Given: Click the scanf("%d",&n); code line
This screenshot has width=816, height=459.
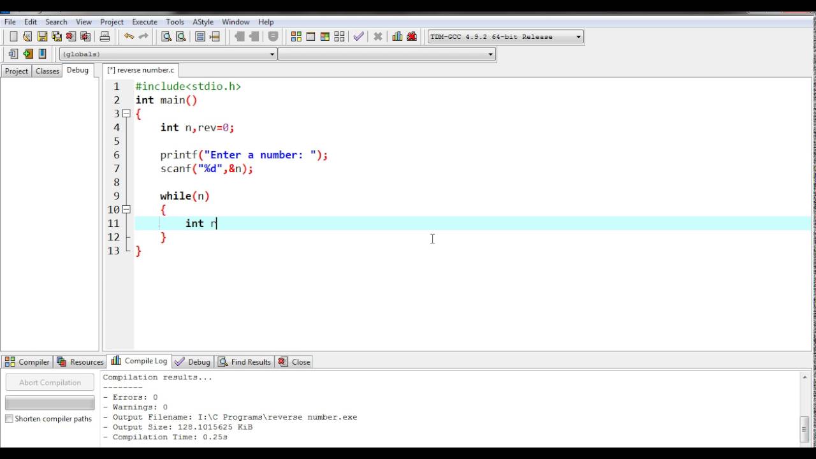Looking at the screenshot, I should pyautogui.click(x=207, y=168).
